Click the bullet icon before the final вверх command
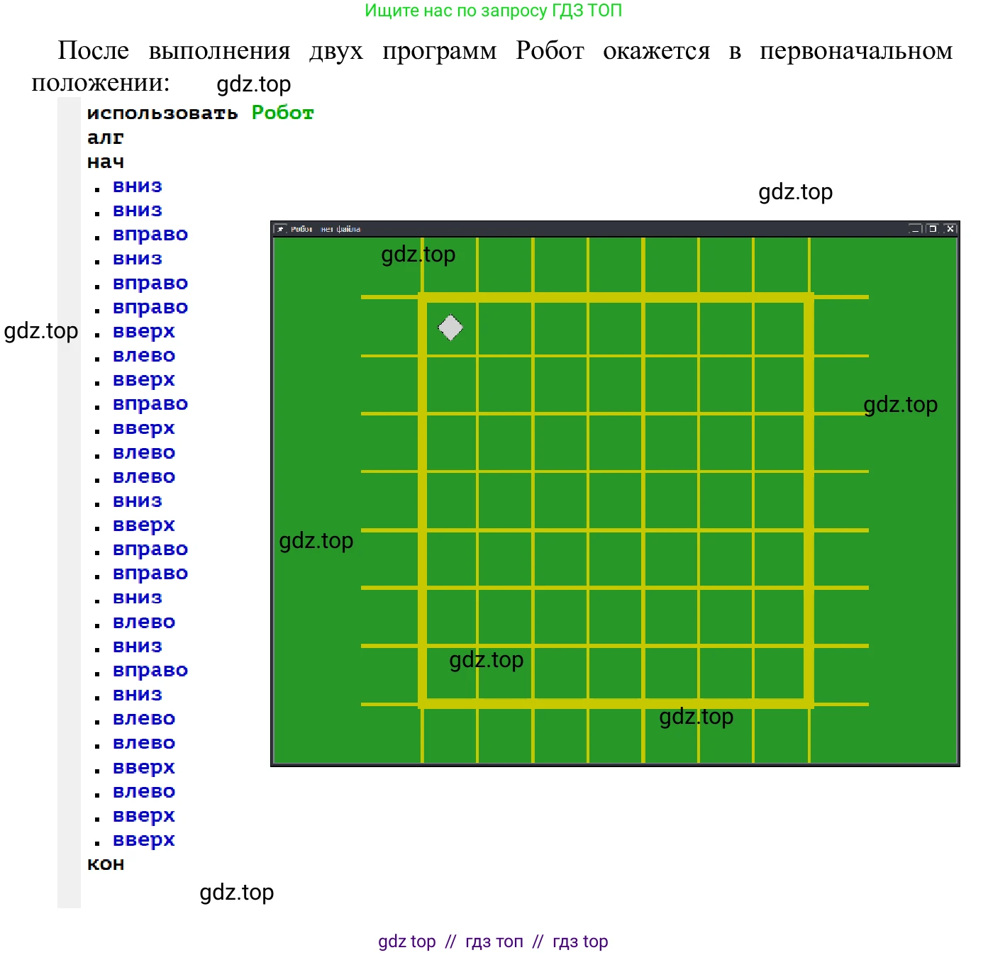The width and height of the screenshot is (988, 955). point(97,843)
